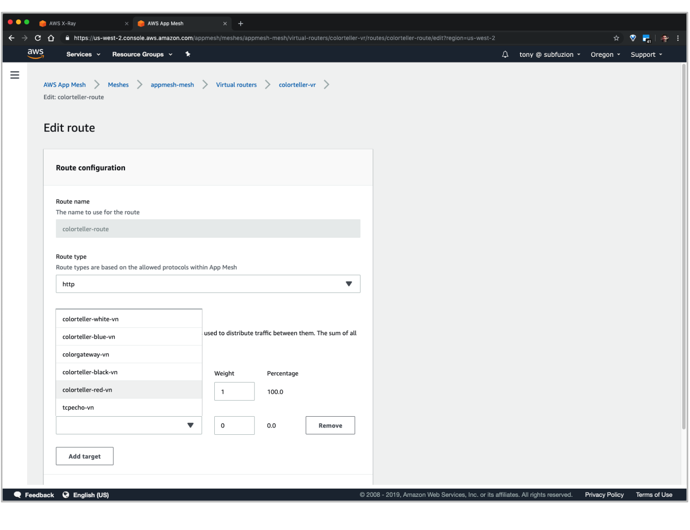Click the user profile avatar in browser toolbar
The height and width of the screenshot is (530, 690).
[665, 38]
